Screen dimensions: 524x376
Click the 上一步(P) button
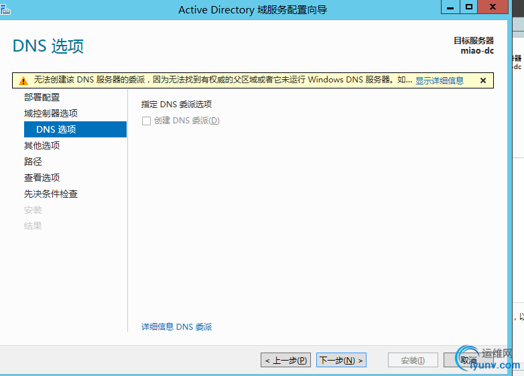coord(285,361)
